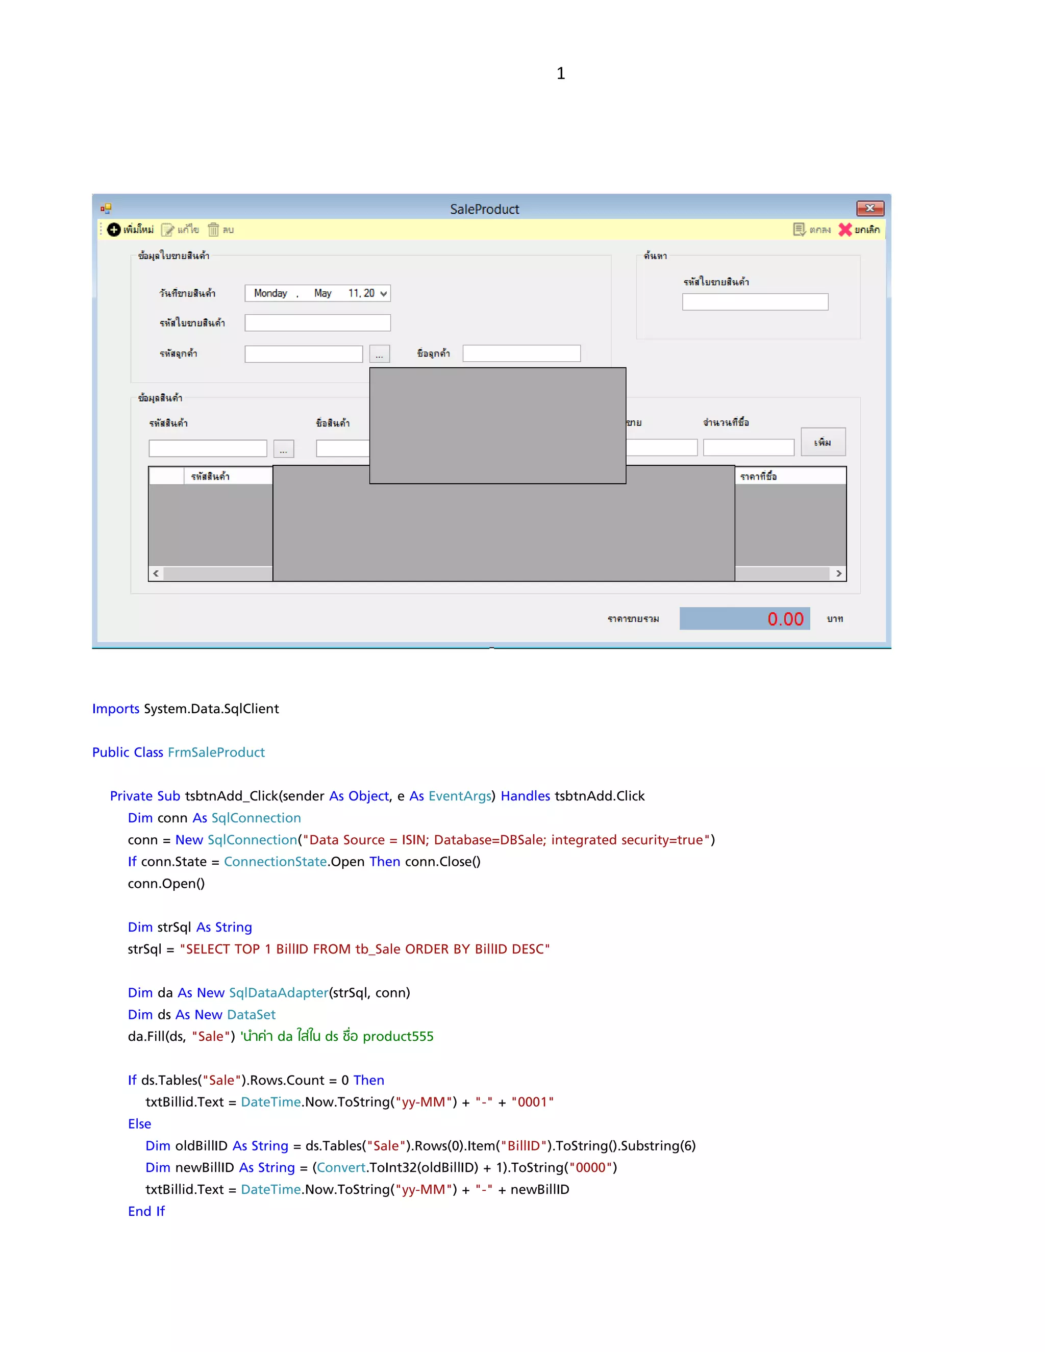Image resolution: width=1045 pixels, height=1352 pixels.
Task: Click the purchase quantity input field
Action: pyautogui.click(x=749, y=447)
